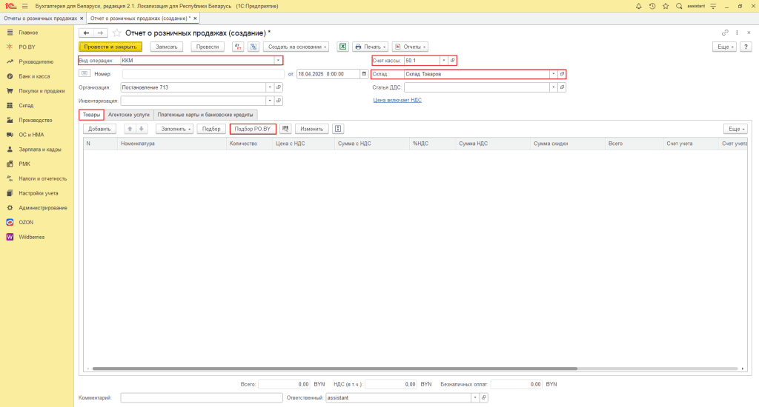Open Банк и касса section
Image resolution: width=759 pixels, height=407 pixels.
click(x=34, y=76)
